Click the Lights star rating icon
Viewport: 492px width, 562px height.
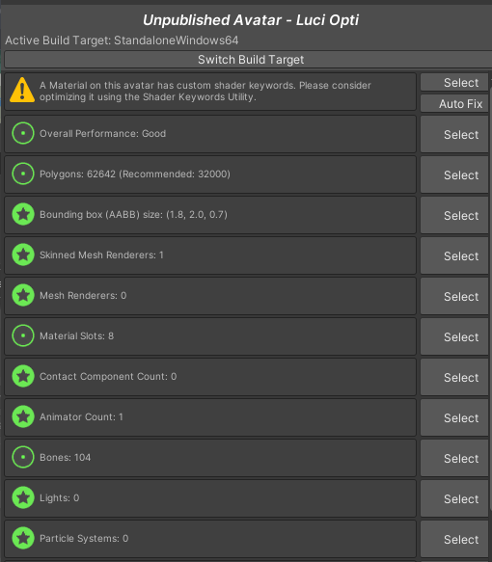(23, 497)
